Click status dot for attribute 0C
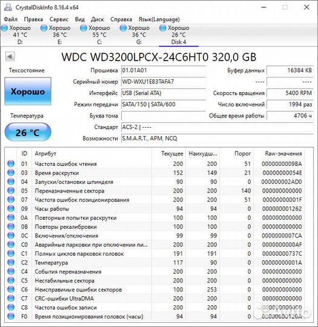This screenshot has height=327, width=318. click(x=11, y=236)
